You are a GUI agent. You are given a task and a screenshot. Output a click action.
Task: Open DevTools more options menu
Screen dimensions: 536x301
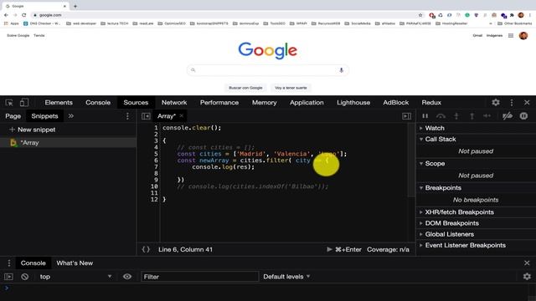pyautogui.click(x=512, y=102)
